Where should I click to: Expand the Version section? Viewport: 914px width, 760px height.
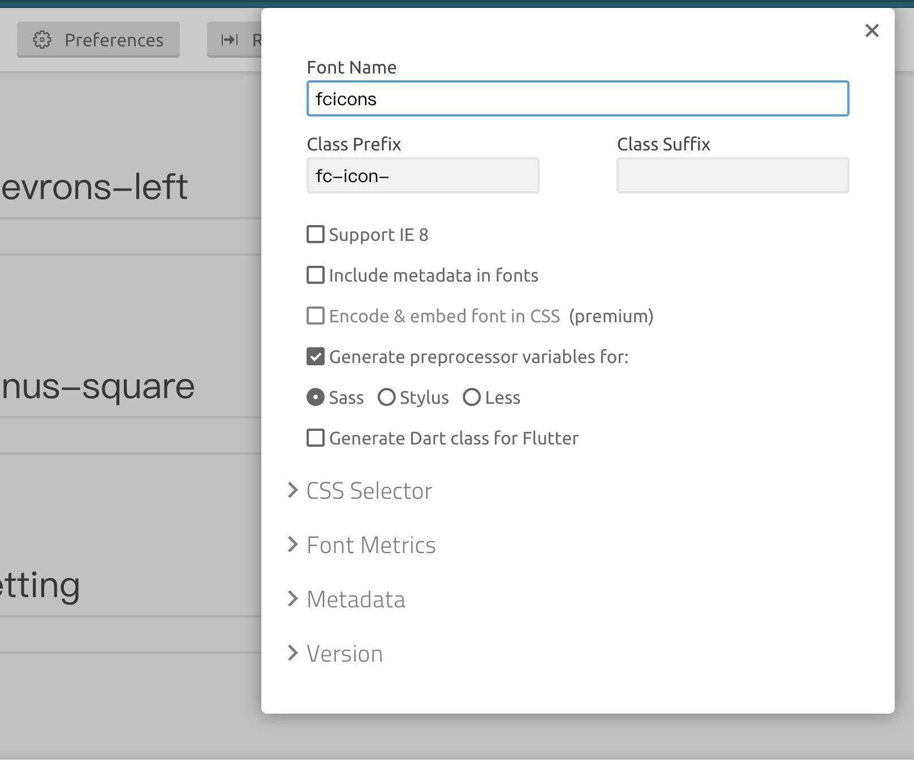pos(335,653)
